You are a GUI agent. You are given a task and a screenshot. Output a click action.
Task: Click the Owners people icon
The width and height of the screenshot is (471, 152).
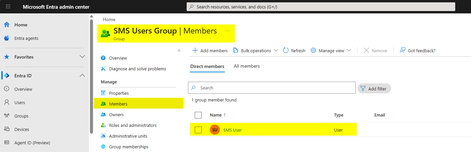[103, 115]
